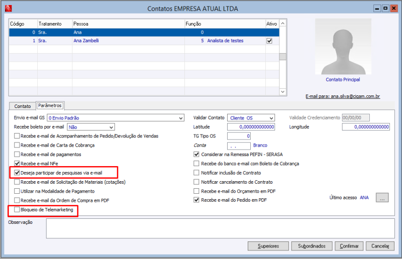Close the Contatos window
The height and width of the screenshot is (259, 402).
point(394,9)
